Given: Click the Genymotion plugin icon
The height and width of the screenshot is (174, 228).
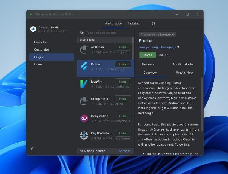Looking at the screenshot, I should pos(84,118).
